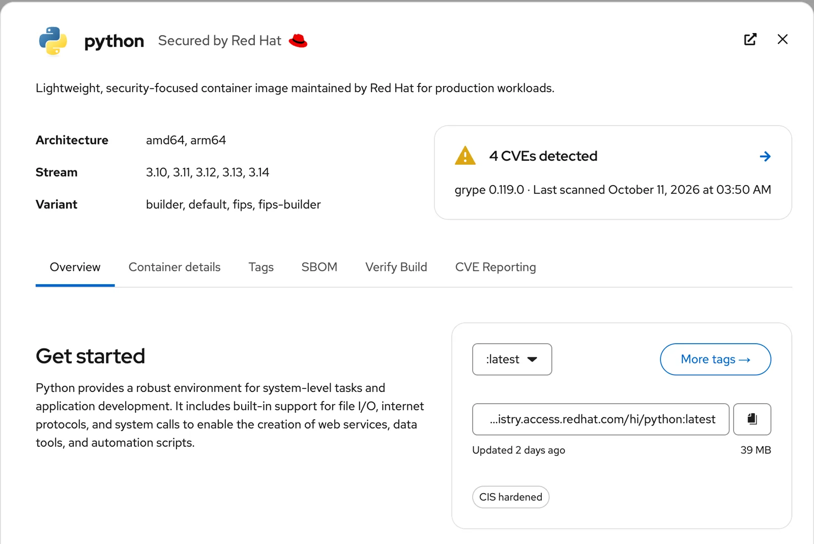The width and height of the screenshot is (814, 544).
Task: Copy the registry pull URL
Action: coord(752,419)
